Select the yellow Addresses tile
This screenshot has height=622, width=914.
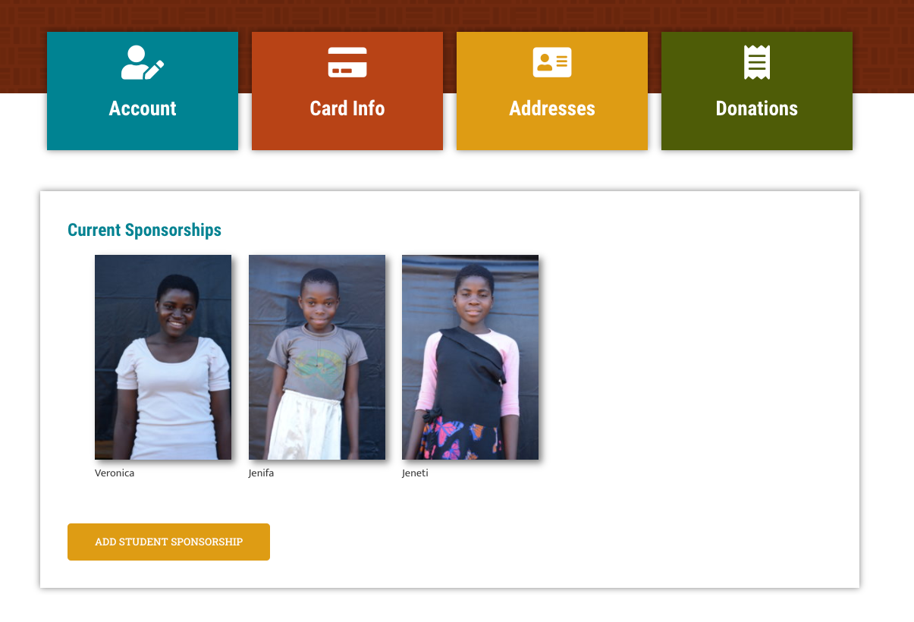552,91
